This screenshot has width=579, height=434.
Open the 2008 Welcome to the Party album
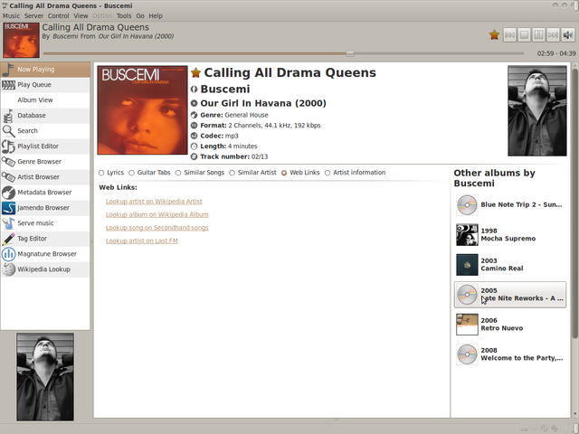click(510, 354)
